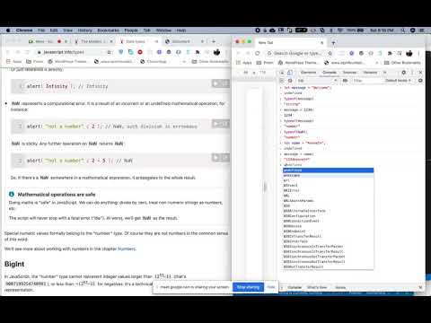Viewport: 431px width, 323px height.
Task: Open a new tab in the javascript.info window
Action: pyautogui.click(x=214, y=41)
